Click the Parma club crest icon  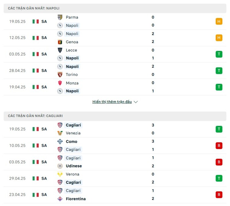[60, 17]
